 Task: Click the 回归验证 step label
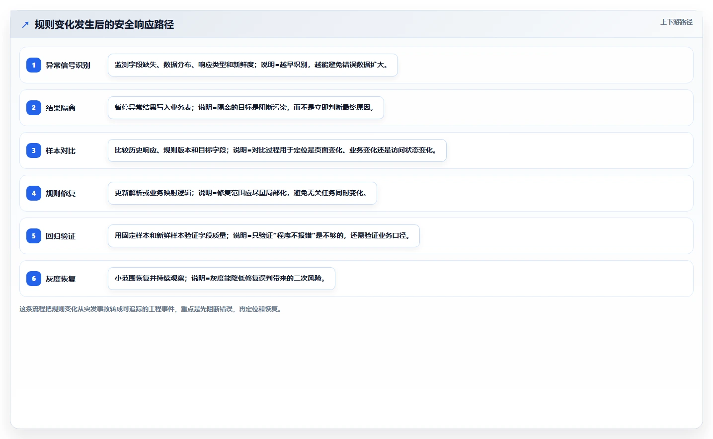[x=61, y=236]
